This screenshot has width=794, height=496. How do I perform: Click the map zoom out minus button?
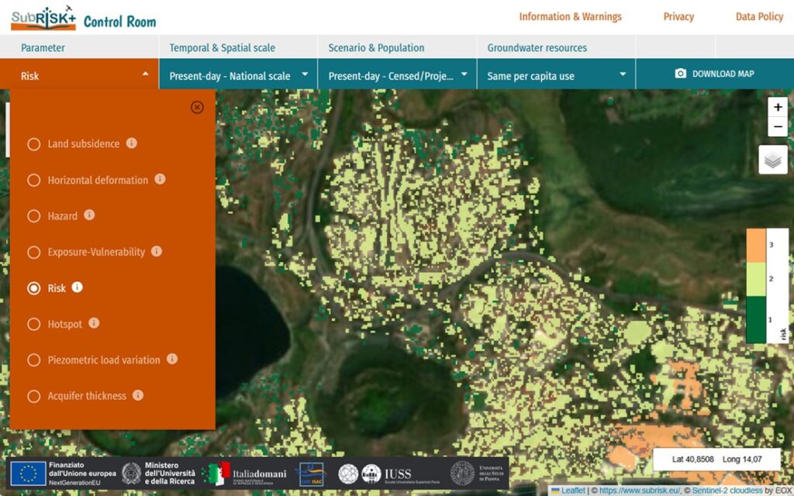[x=778, y=126]
